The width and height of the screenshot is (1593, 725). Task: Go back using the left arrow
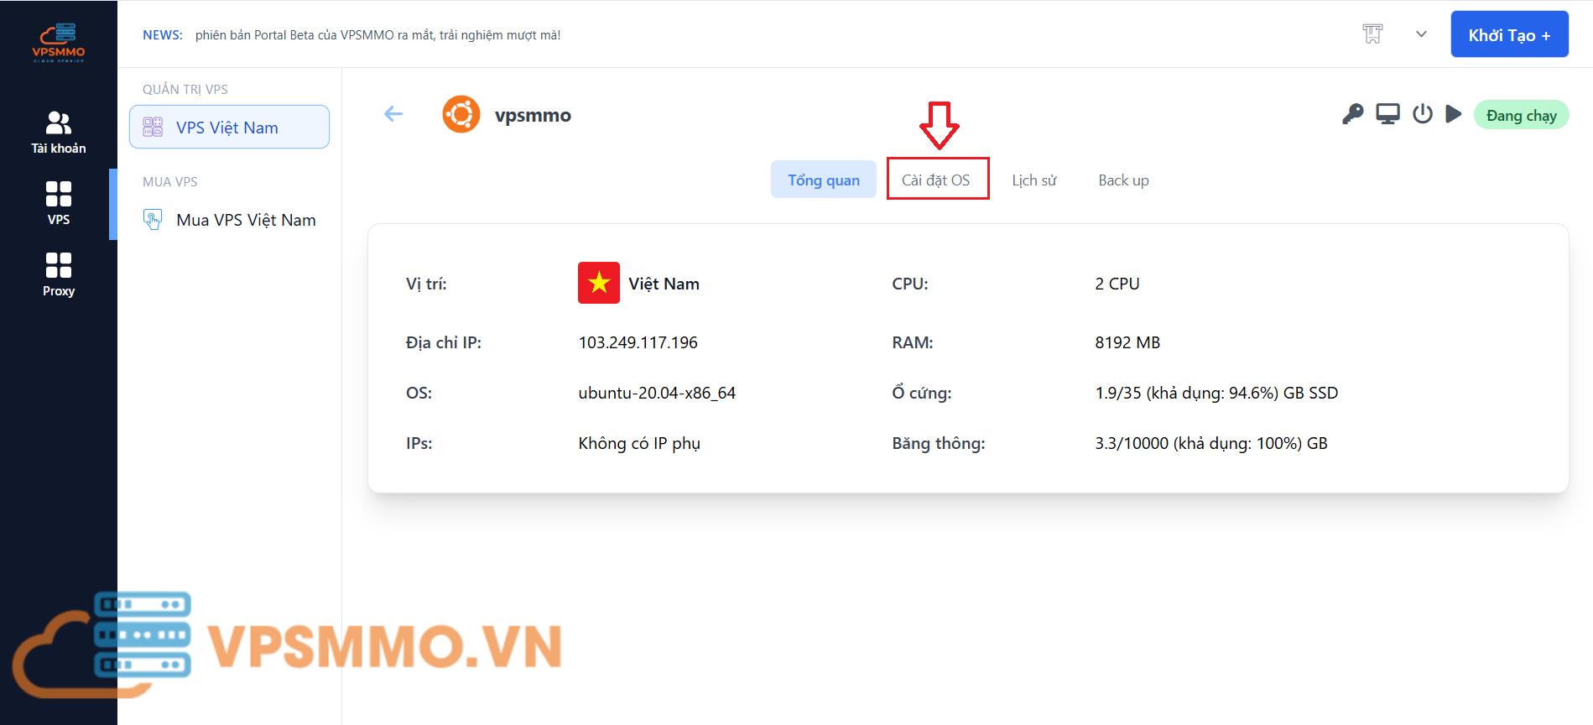[393, 115]
